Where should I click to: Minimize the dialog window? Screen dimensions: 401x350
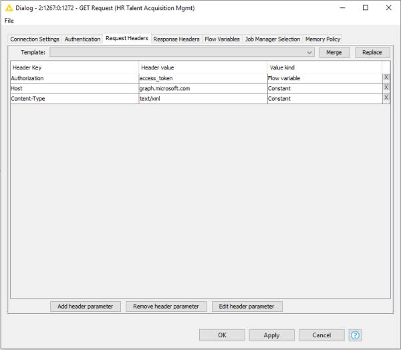tap(343, 8)
